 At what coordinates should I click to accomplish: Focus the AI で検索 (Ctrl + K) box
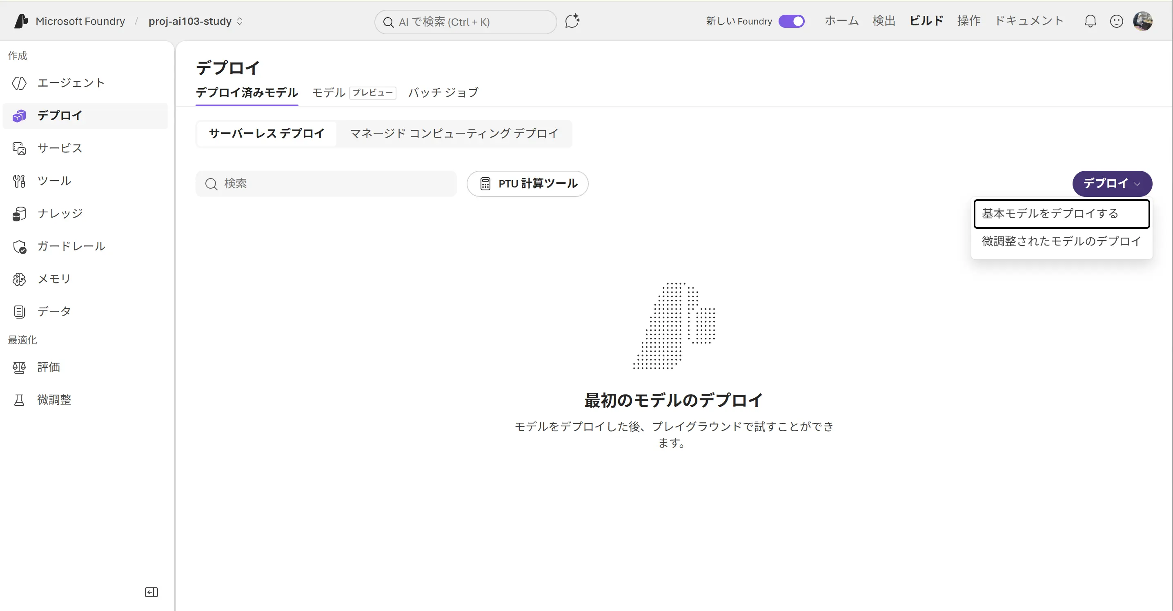click(x=465, y=22)
